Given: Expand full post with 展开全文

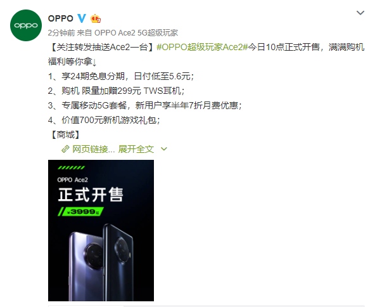Looking at the screenshot, I should 136,149.
